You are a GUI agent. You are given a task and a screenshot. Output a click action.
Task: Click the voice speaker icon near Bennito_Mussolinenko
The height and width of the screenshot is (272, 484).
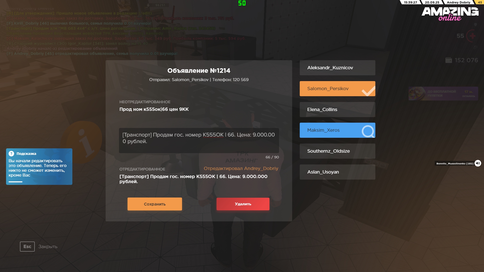pos(478,163)
